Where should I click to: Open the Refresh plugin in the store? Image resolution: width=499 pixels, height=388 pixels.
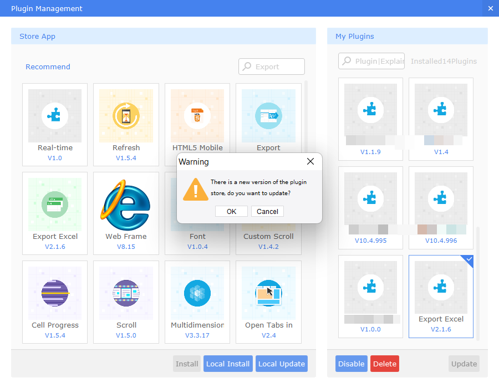[x=126, y=116]
